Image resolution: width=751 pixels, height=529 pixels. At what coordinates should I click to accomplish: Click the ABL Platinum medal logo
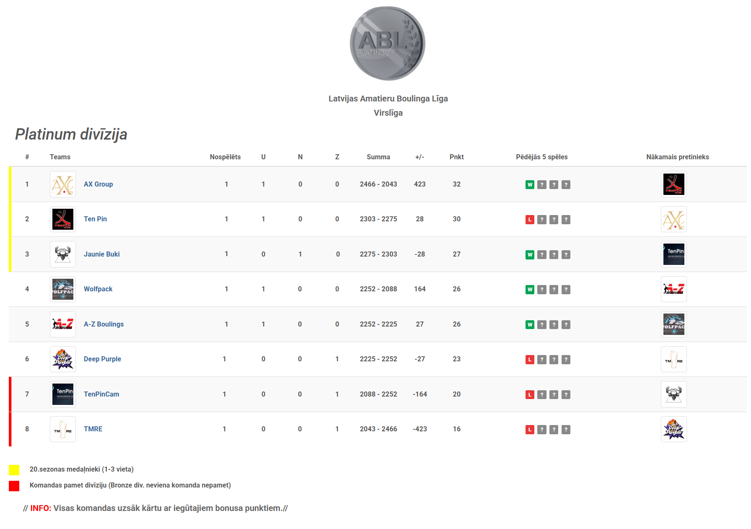point(388,44)
